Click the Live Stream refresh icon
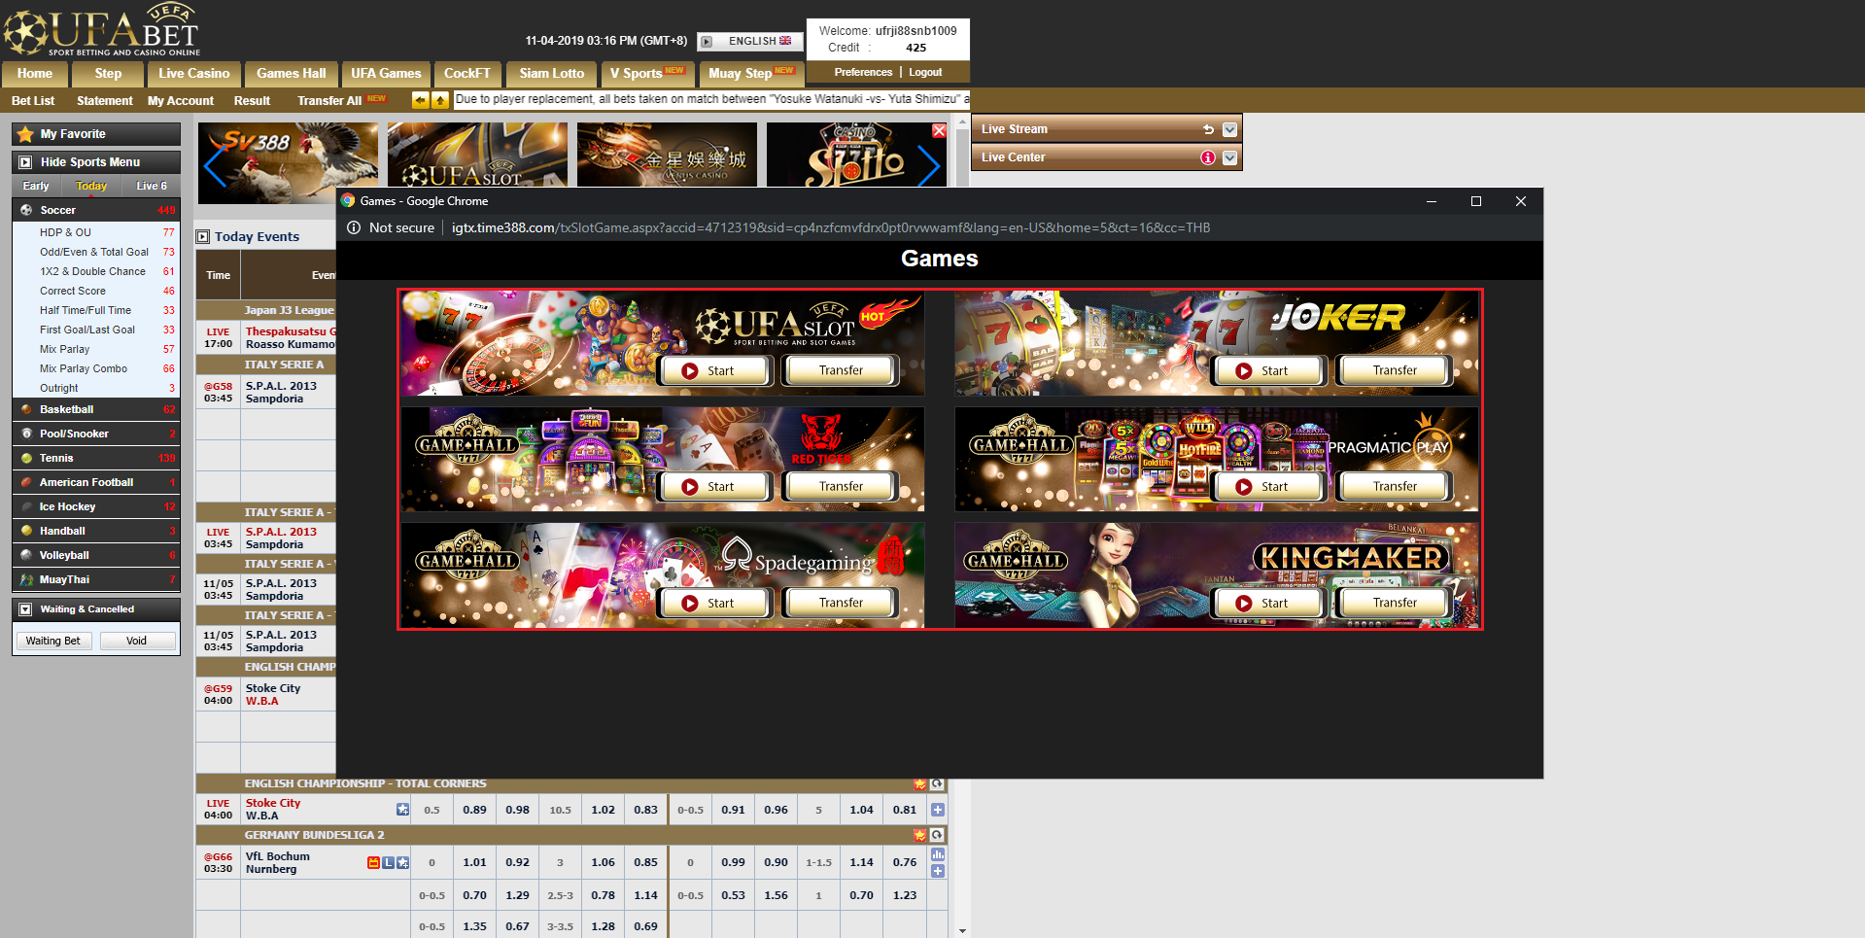Viewport: 1865px width, 938px height. 1208,129
